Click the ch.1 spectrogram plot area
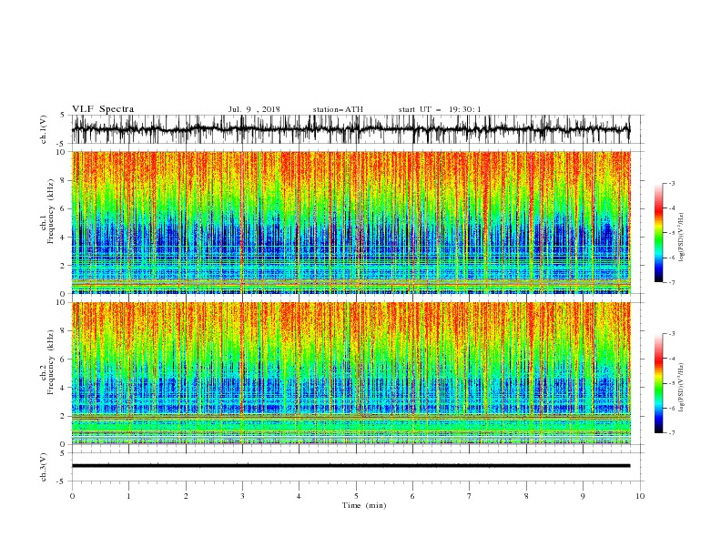Screen dimensions: 721x557 pos(350,222)
